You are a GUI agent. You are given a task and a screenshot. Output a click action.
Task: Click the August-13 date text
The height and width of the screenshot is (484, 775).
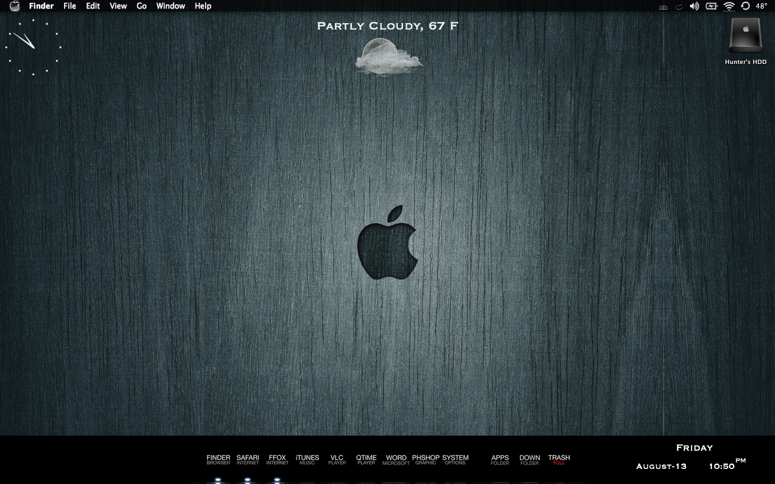[x=661, y=466]
